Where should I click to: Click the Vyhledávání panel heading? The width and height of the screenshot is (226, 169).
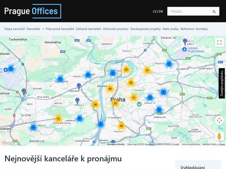tap(192, 167)
